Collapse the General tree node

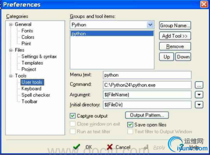point(11,25)
